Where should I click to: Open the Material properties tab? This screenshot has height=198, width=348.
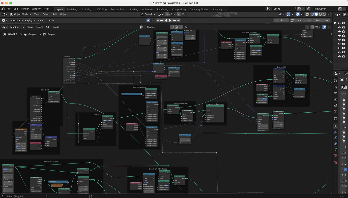click(335, 155)
